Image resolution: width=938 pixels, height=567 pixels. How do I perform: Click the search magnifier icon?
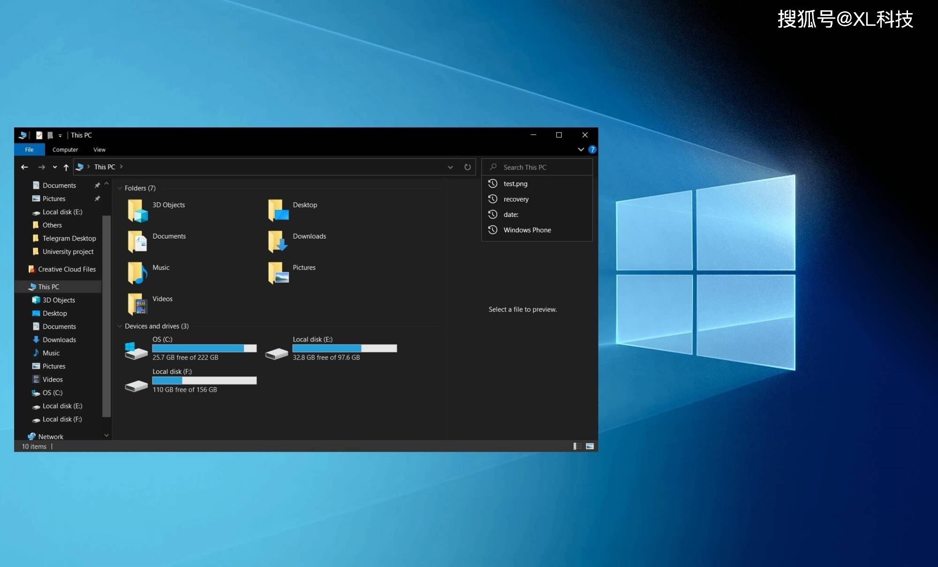tap(493, 167)
